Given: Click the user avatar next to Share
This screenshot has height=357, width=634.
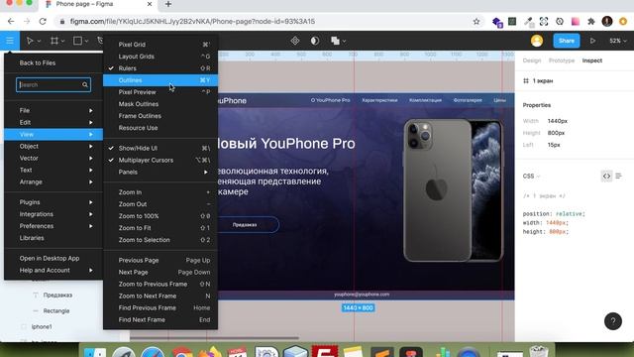Looking at the screenshot, I should click(x=537, y=41).
